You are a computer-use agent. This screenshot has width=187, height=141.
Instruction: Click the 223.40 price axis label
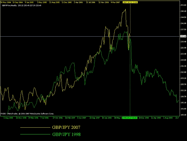tap(183, 54)
